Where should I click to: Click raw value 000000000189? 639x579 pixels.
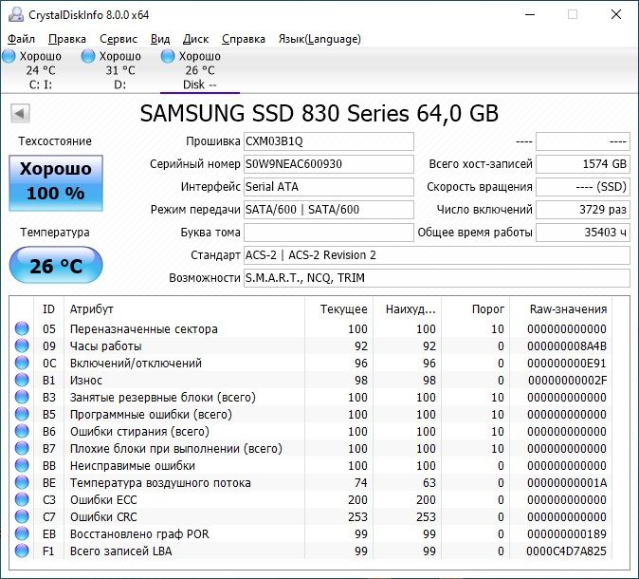pyautogui.click(x=567, y=534)
